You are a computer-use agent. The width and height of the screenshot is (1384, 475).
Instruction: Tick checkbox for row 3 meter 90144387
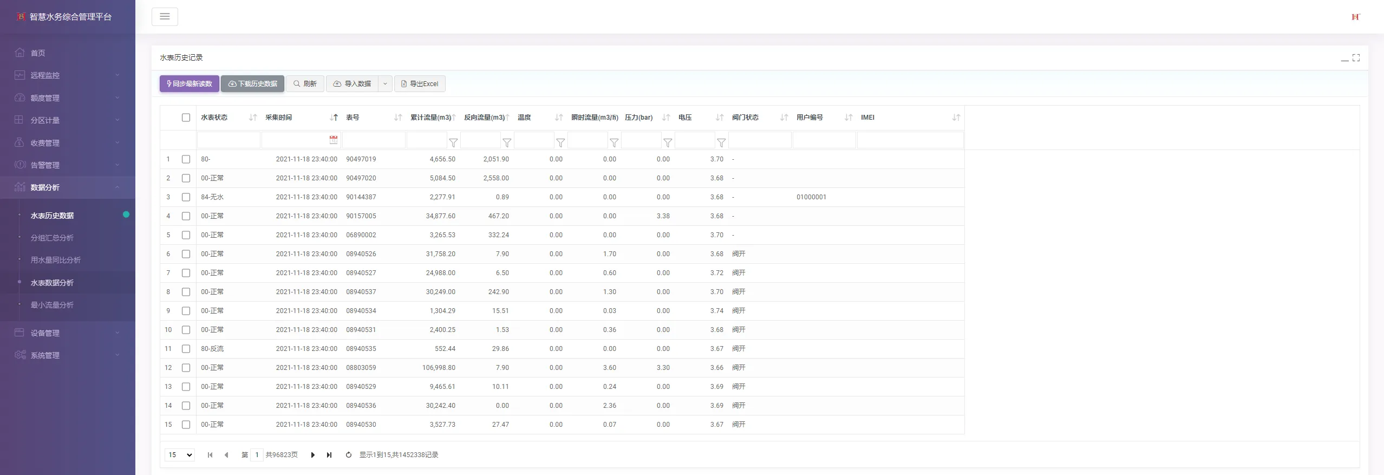[x=186, y=197]
